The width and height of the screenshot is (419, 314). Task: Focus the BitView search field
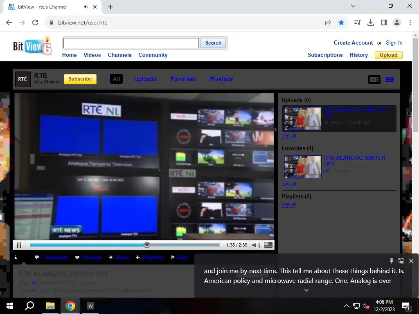pyautogui.click(x=131, y=43)
